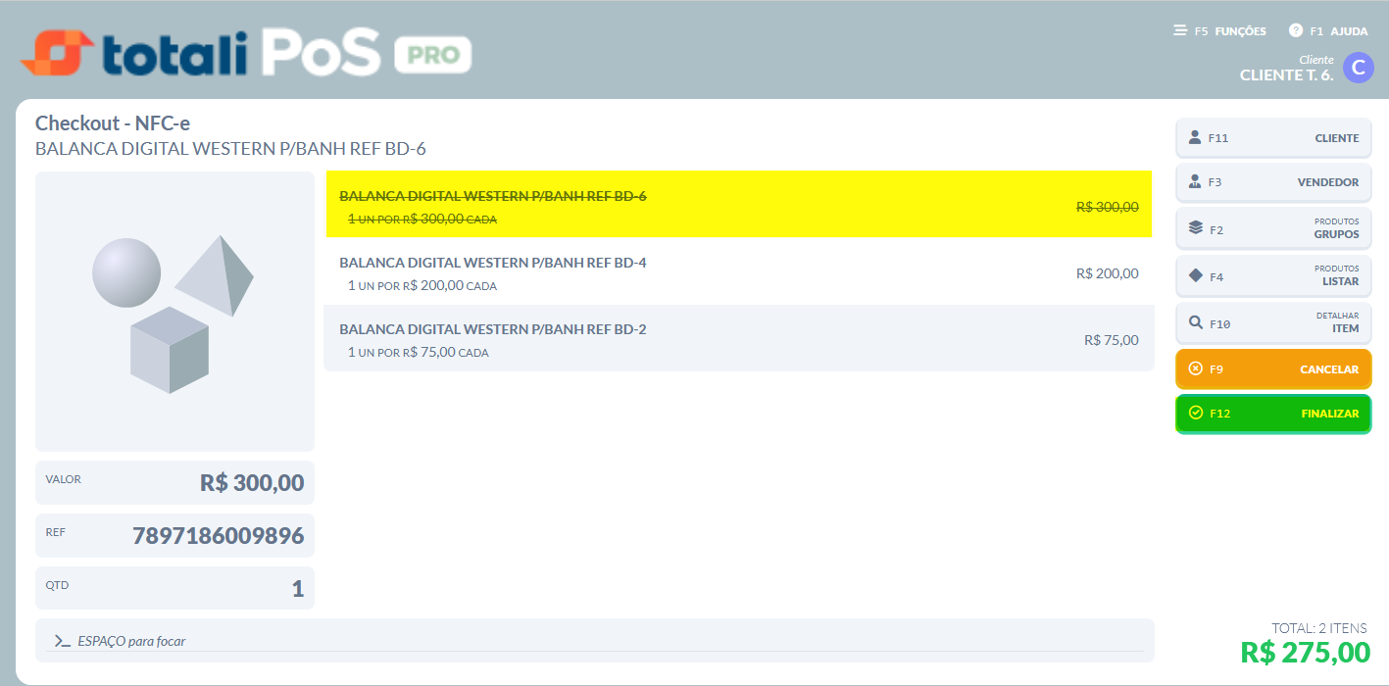The height and width of the screenshot is (686, 1389).
Task: Focus the ESPAÇO para focar command input
Action: coord(594,640)
